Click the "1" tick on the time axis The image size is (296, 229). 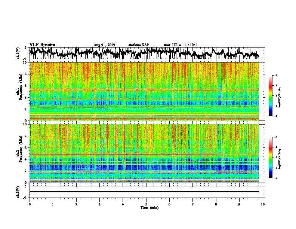[53, 204]
